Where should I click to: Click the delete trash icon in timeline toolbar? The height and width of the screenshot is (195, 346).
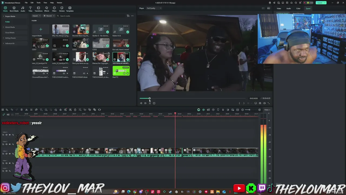22,110
